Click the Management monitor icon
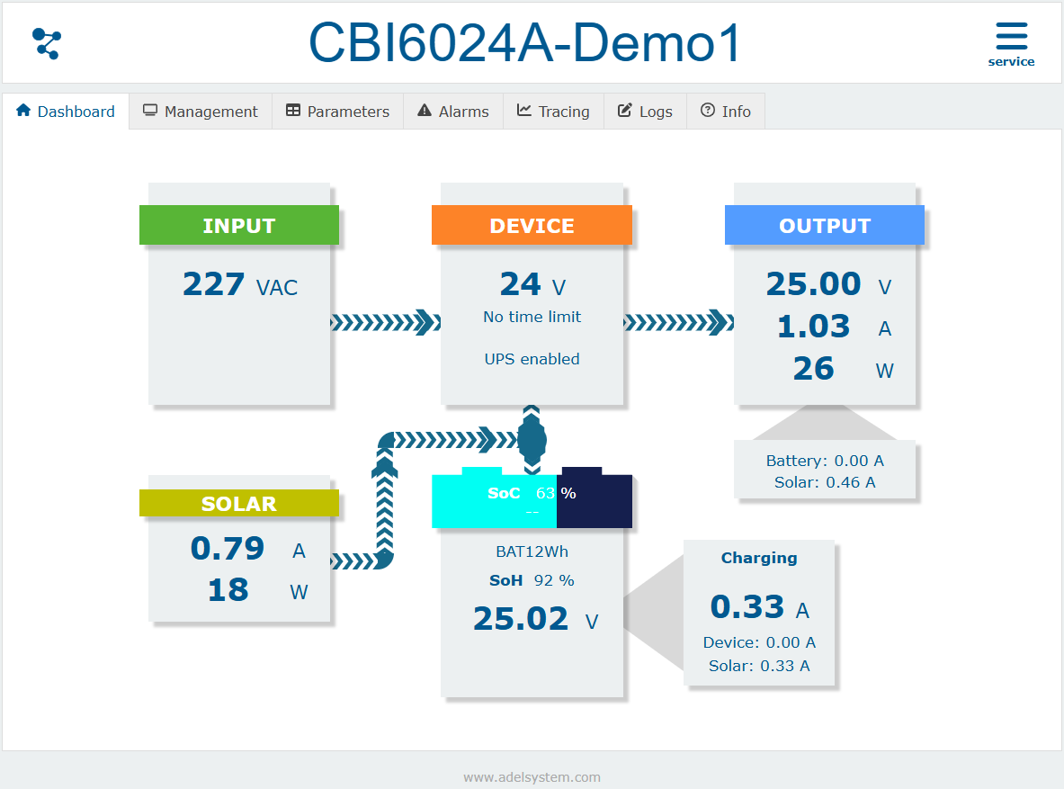Viewport: 1064px width, 789px height. [x=150, y=110]
